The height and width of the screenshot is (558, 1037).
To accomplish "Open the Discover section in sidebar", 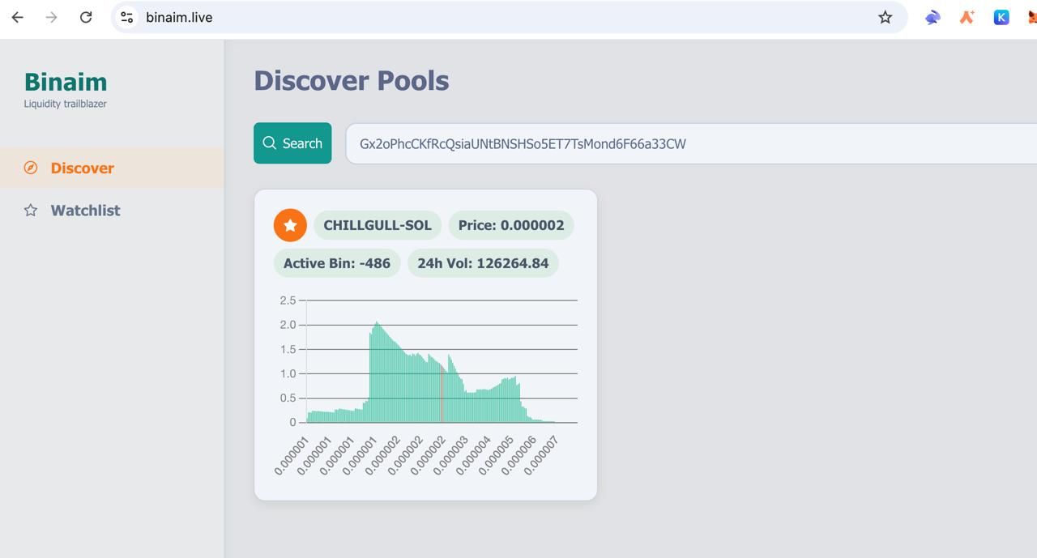I will [x=82, y=168].
